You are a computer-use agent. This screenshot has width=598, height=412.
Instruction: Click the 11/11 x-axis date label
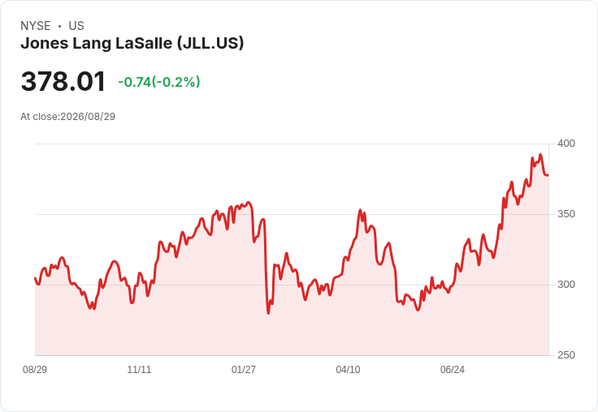pos(139,369)
